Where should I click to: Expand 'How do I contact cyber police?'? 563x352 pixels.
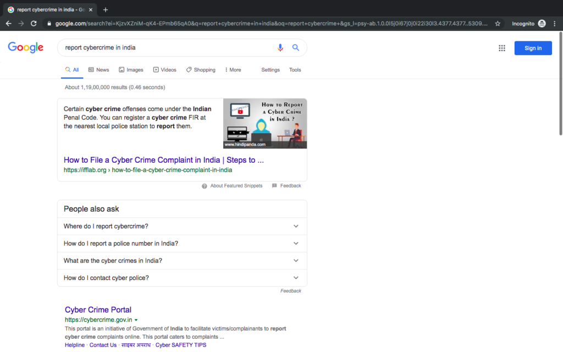point(182,278)
